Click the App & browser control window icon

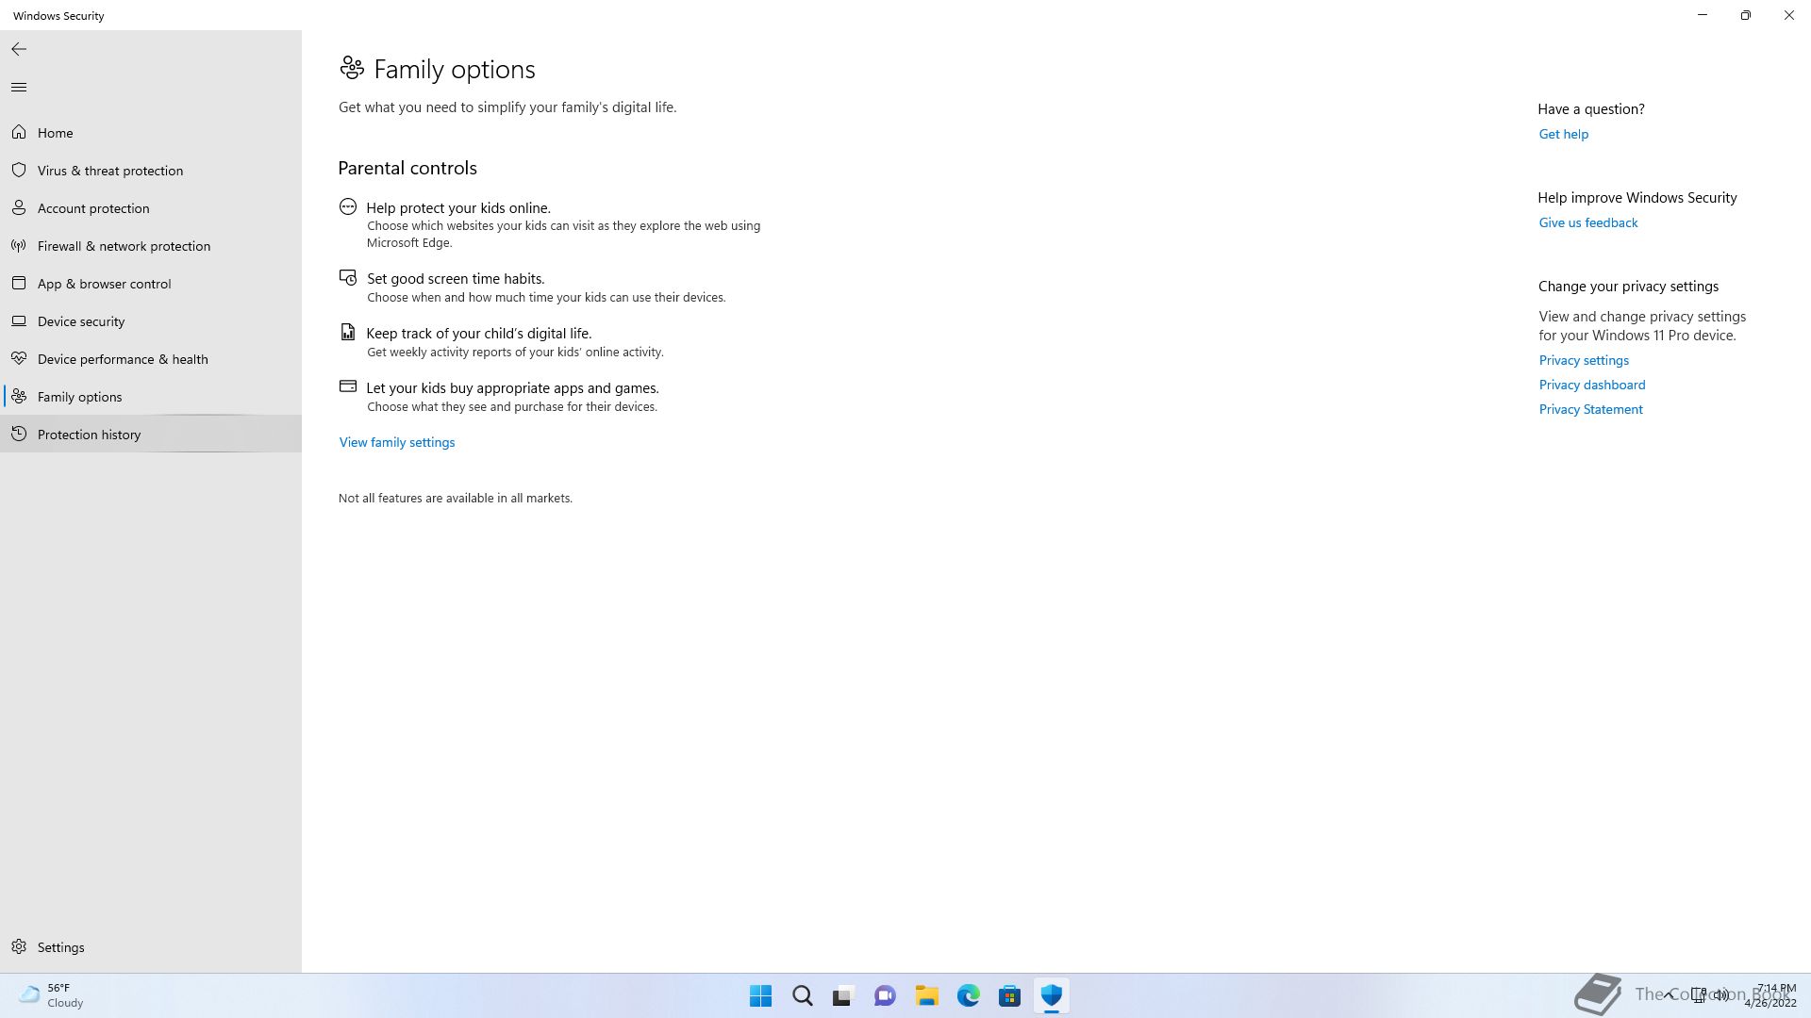click(19, 284)
